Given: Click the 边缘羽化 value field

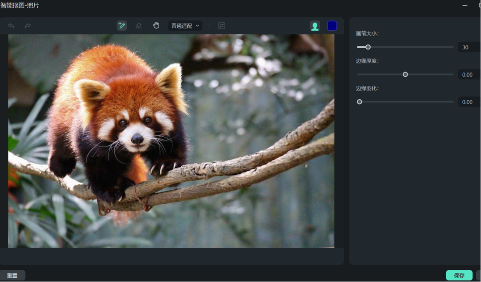Looking at the screenshot, I should [x=468, y=102].
